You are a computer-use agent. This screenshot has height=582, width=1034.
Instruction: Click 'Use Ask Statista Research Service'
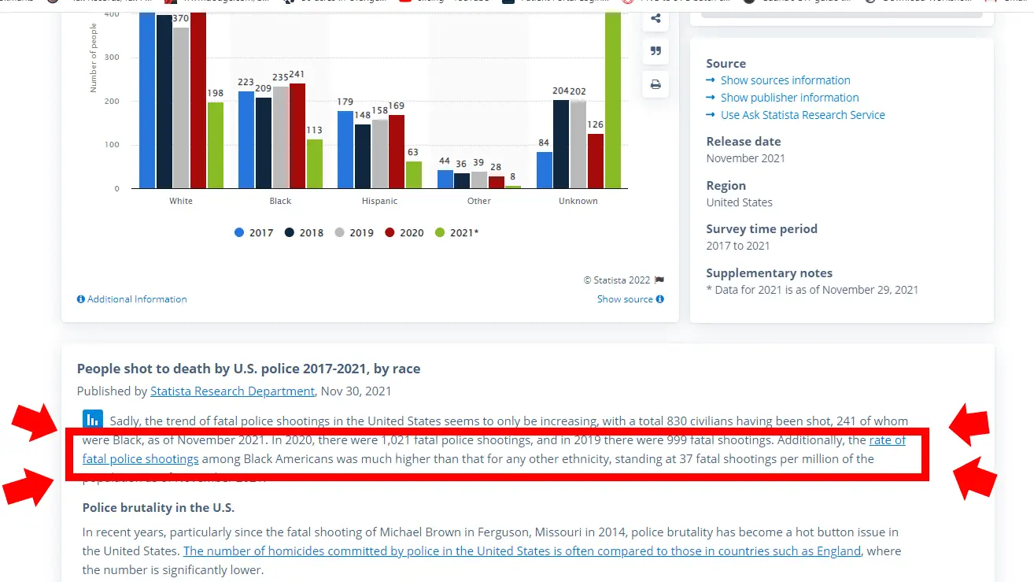pos(803,115)
